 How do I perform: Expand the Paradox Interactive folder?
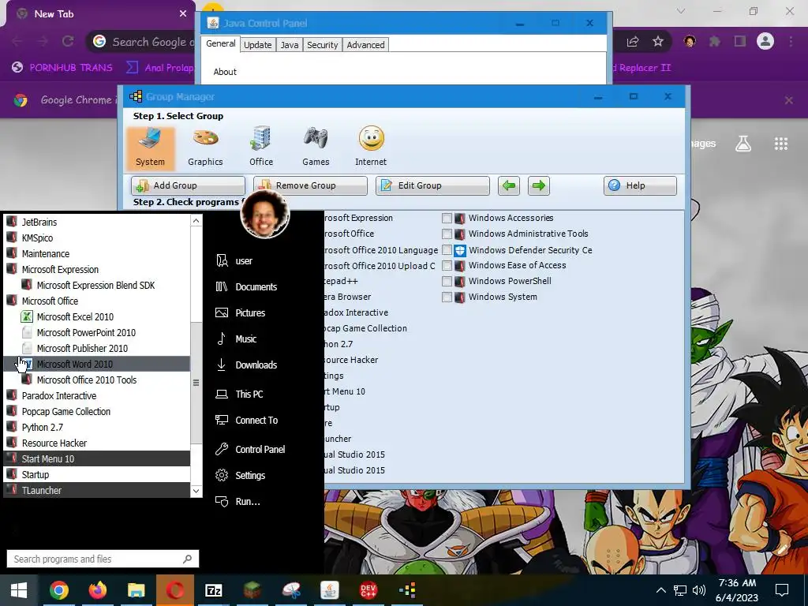(x=97, y=396)
